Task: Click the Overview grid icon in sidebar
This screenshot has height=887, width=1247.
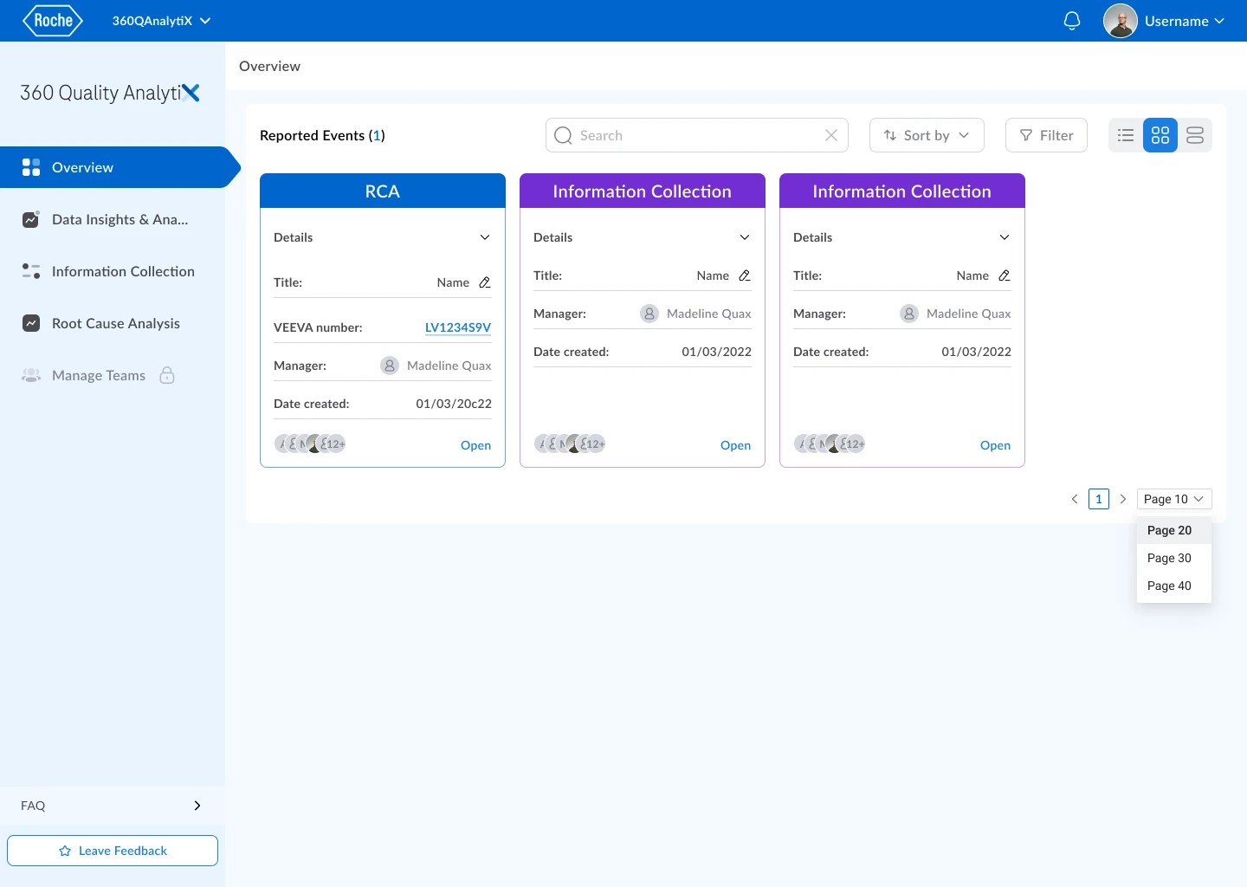Action: point(31,167)
